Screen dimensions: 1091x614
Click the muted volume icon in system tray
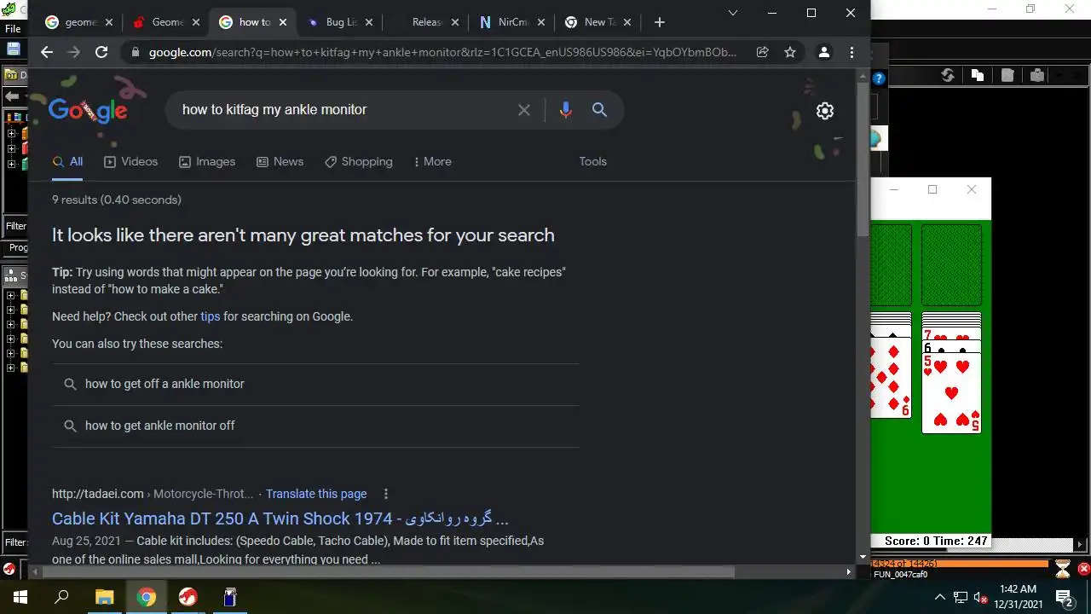click(980, 597)
